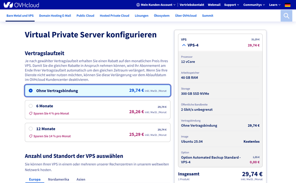Open the search magnifier icon
296x183 pixels.
click(286, 16)
